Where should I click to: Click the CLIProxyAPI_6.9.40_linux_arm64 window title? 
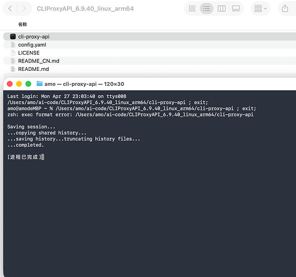tap(85, 9)
